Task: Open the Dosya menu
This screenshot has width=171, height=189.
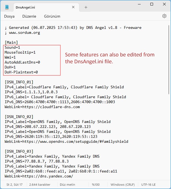Action: click(x=9, y=16)
